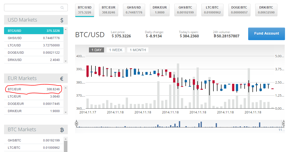Click the dollar sign icon in USD Markets

62,20
